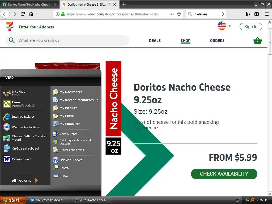Click CHECK AVAILABILITY button
272x204 pixels.
224,174
